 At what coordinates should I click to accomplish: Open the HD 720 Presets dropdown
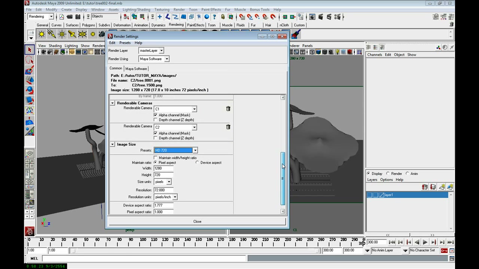(176, 150)
